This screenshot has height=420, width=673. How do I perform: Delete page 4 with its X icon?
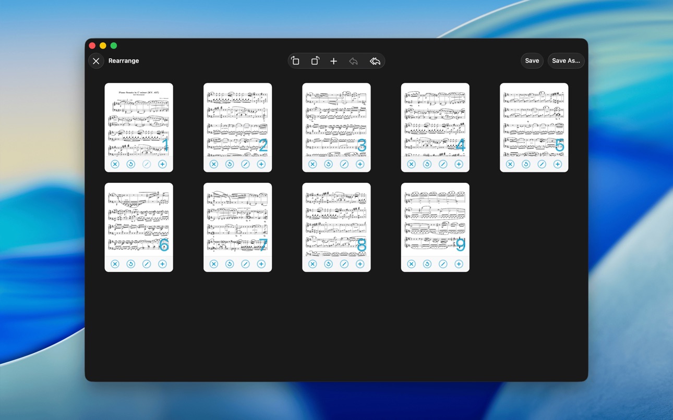point(412,164)
